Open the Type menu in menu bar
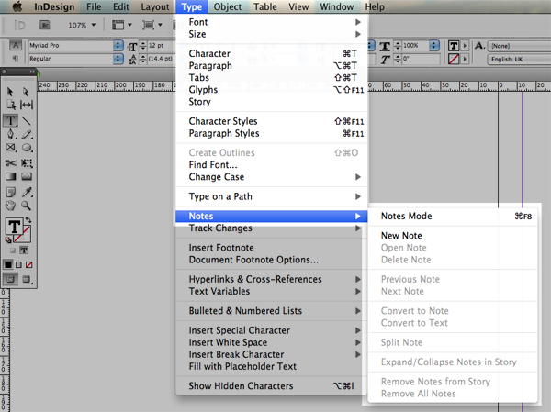551x412 pixels. (192, 6)
